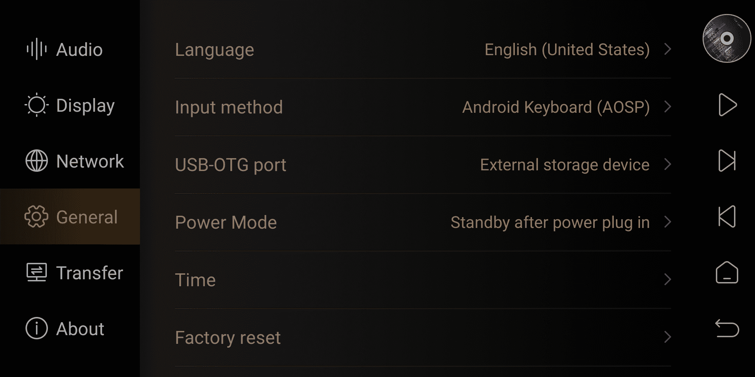Expand the Language chevron
755x377 pixels.
(668, 49)
